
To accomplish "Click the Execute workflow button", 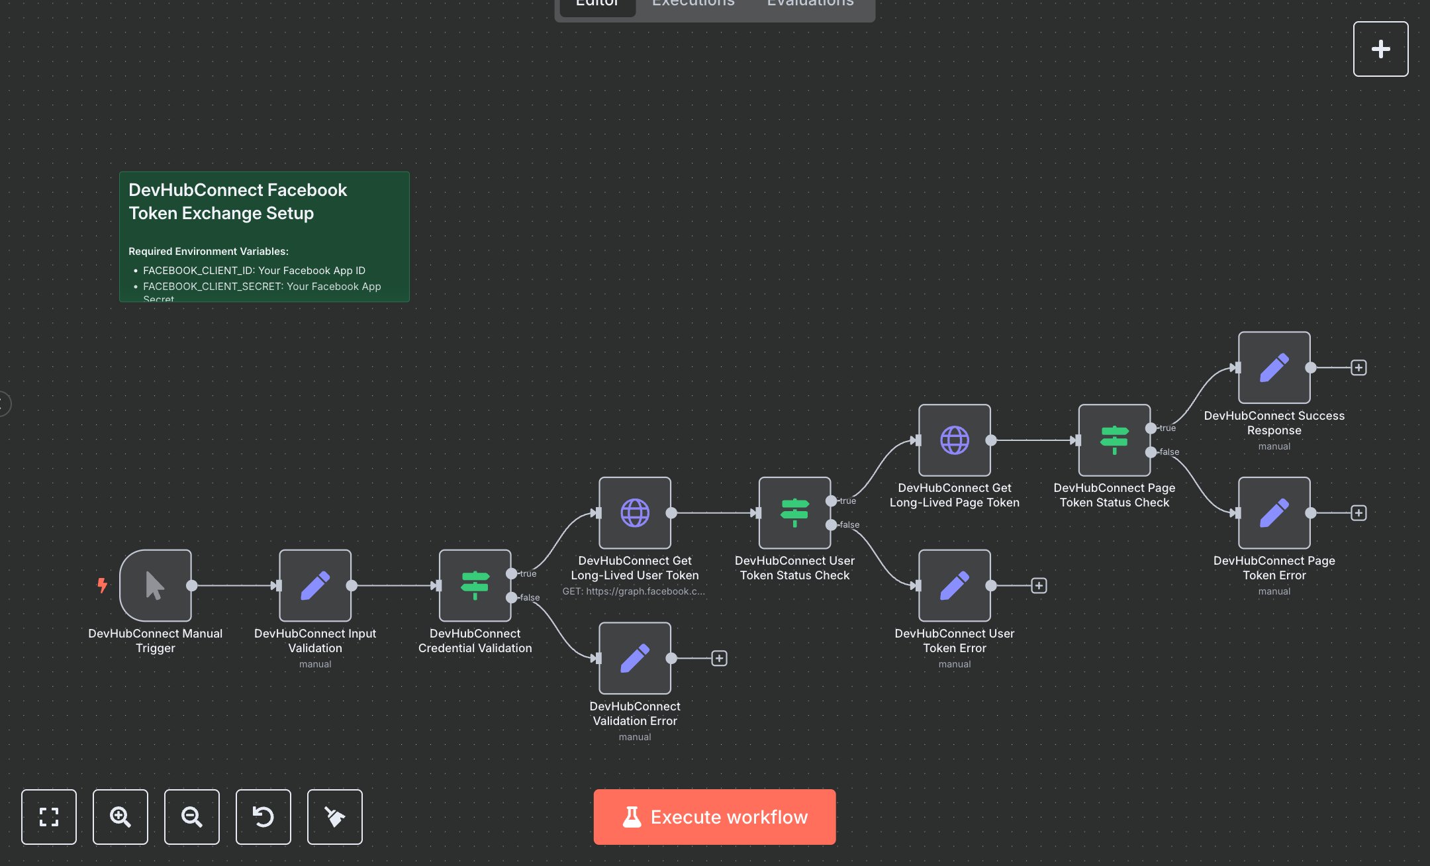I will click(714, 816).
